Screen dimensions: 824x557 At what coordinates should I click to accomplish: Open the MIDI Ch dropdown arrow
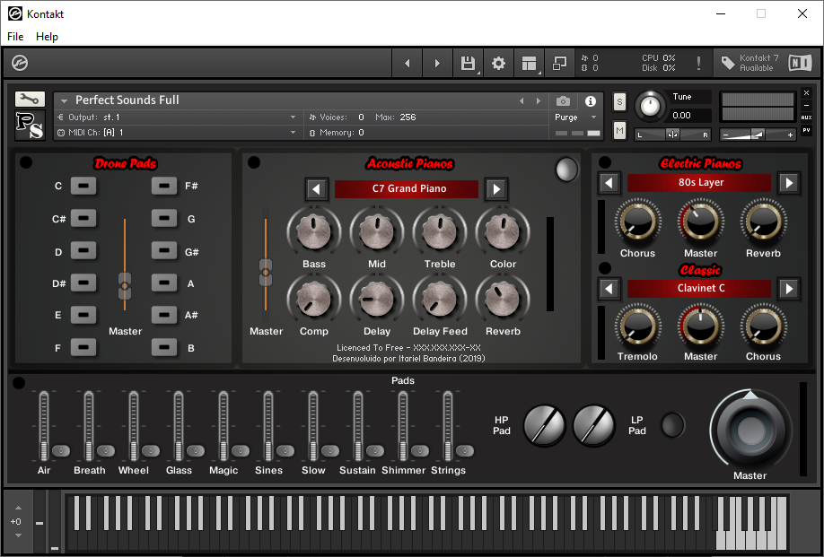[293, 133]
